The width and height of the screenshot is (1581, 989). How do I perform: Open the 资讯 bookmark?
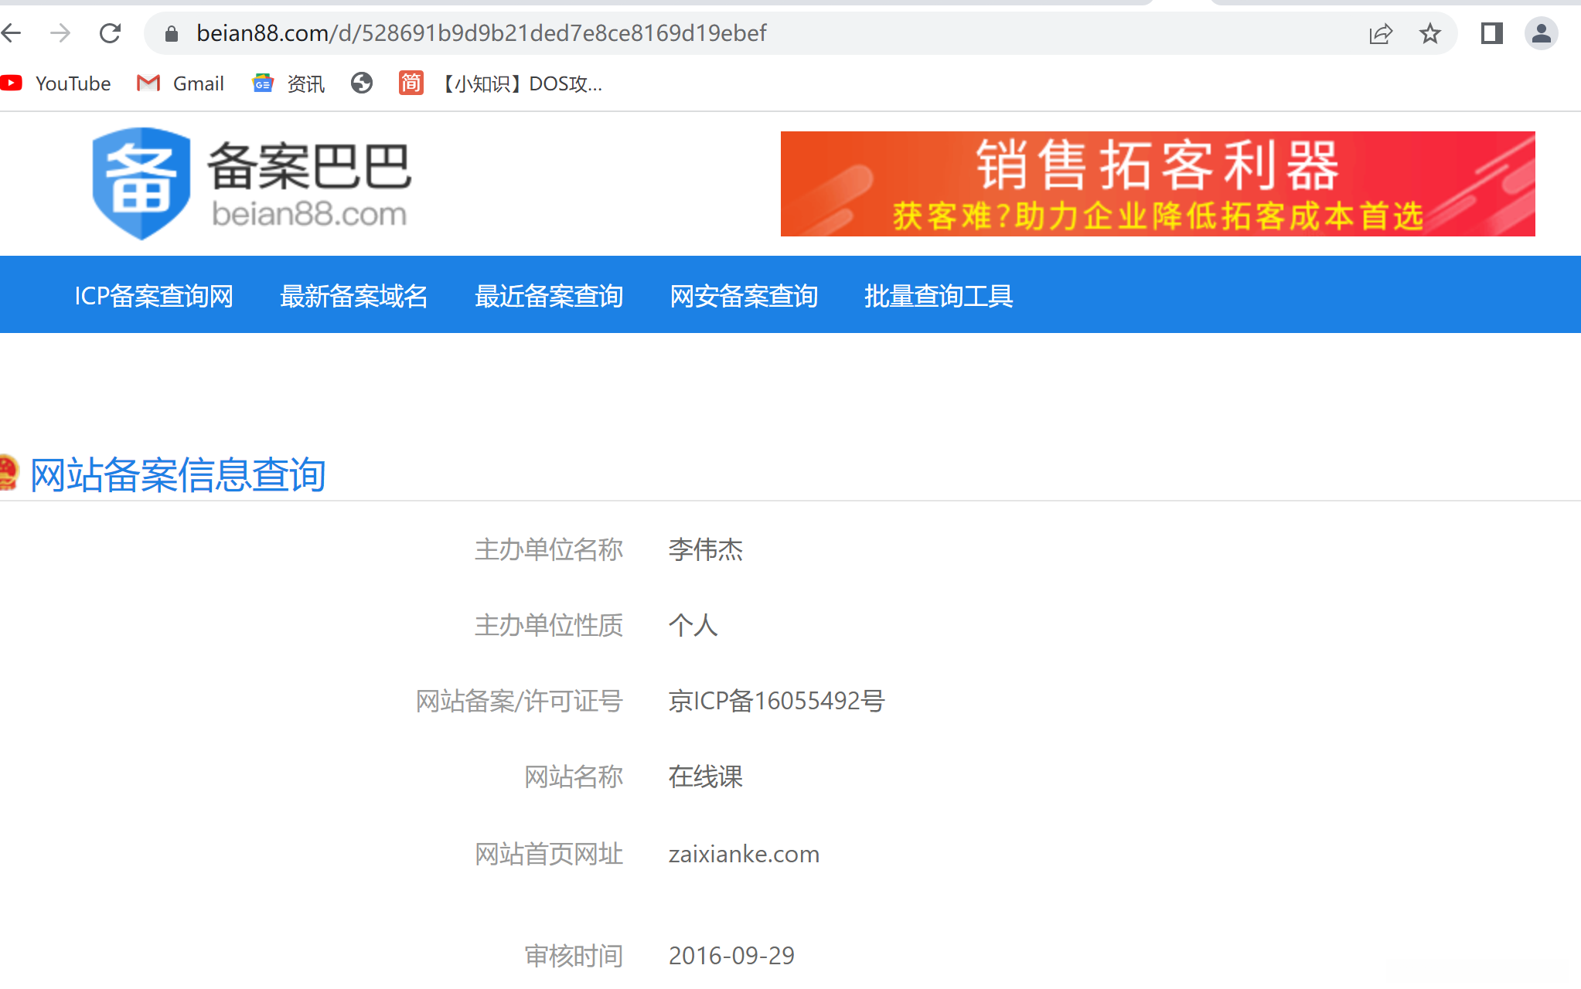pos(289,83)
